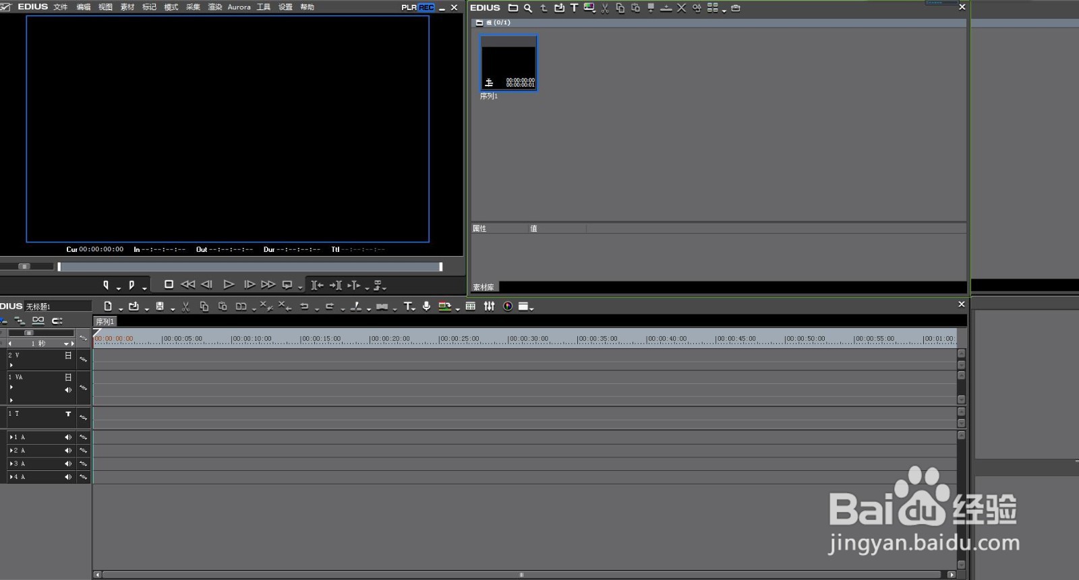Click the audio mixer sliders icon
1079x580 pixels.
[x=490, y=307]
